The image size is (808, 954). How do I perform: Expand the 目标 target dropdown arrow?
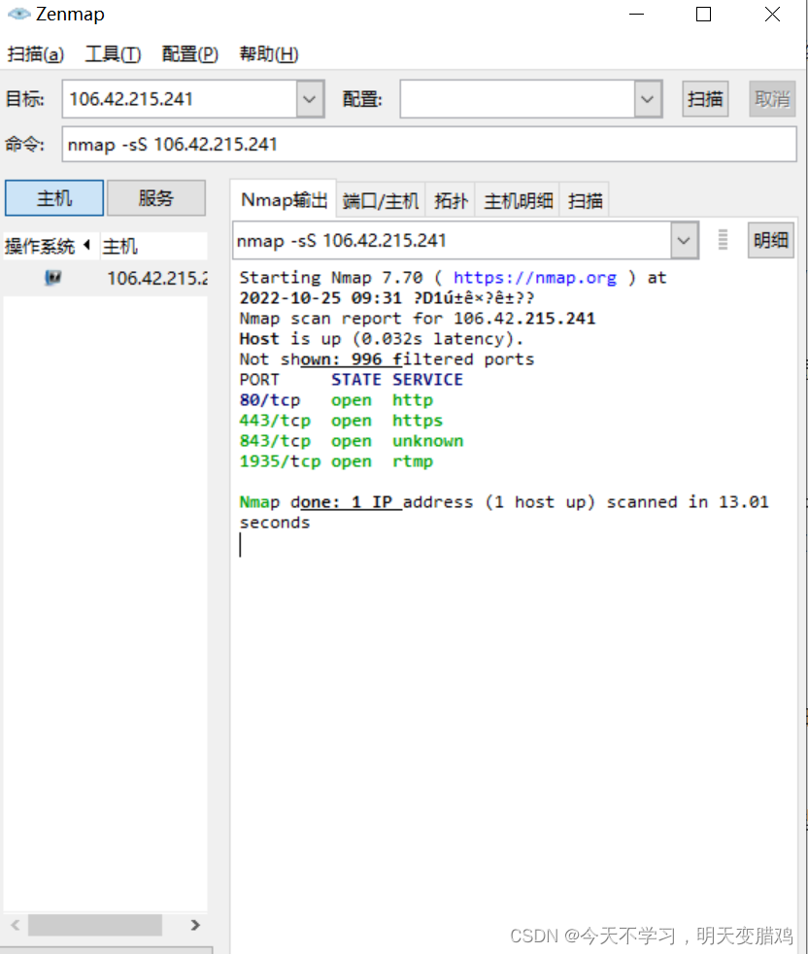(310, 98)
